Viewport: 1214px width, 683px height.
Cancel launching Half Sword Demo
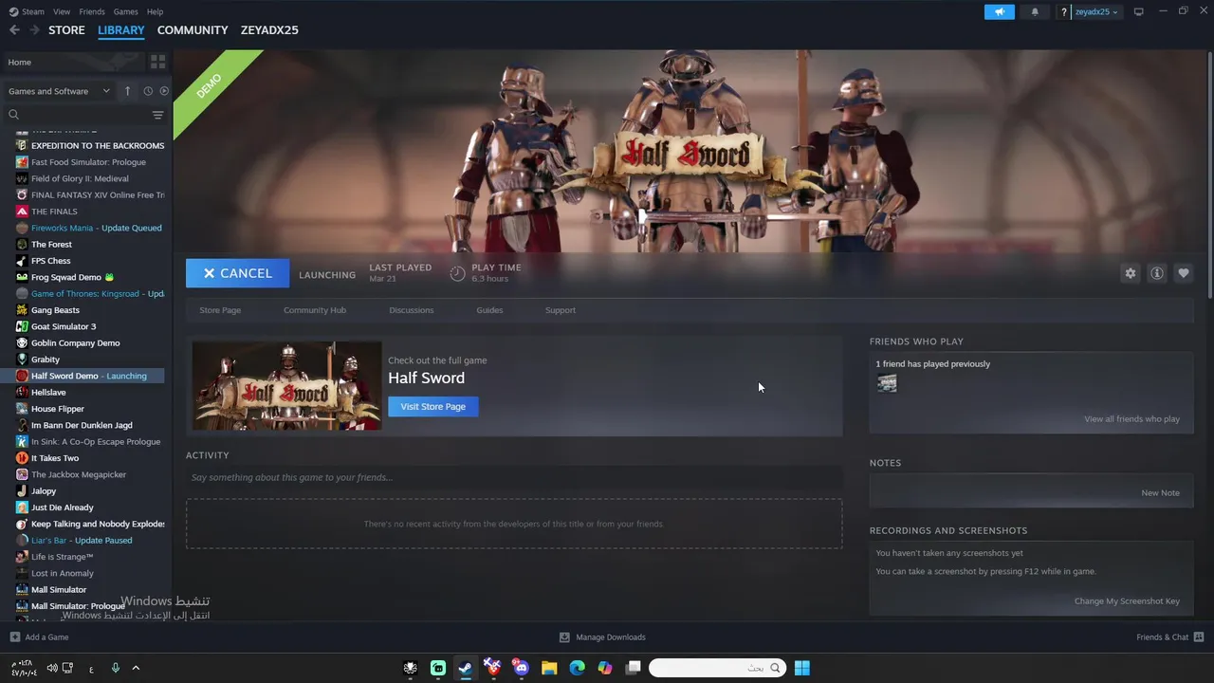[x=237, y=273]
